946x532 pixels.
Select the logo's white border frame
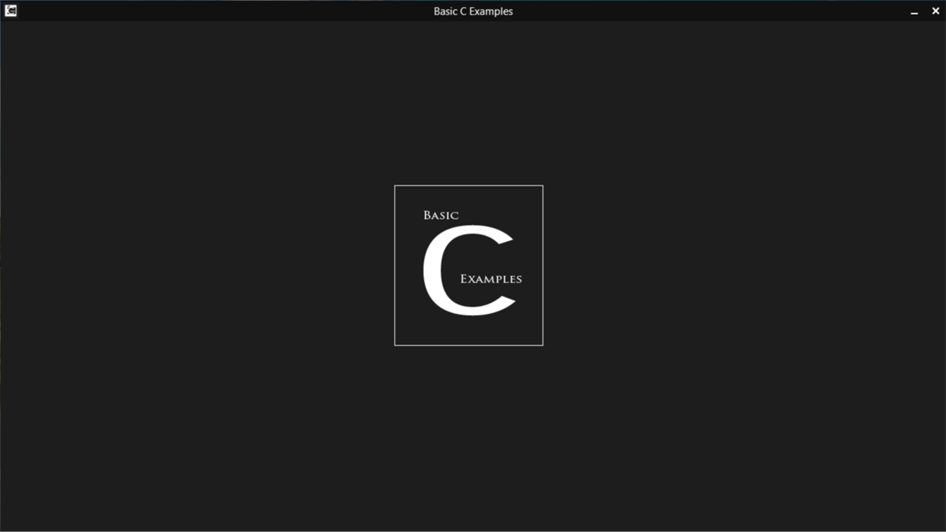coord(469,185)
